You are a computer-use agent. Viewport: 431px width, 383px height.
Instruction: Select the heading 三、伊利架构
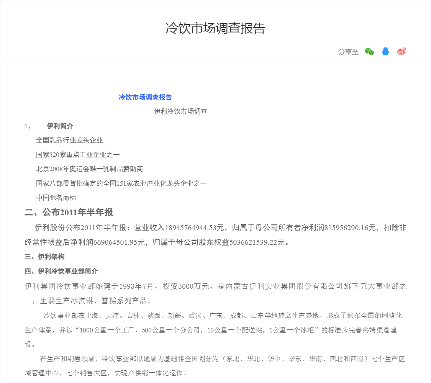point(44,257)
